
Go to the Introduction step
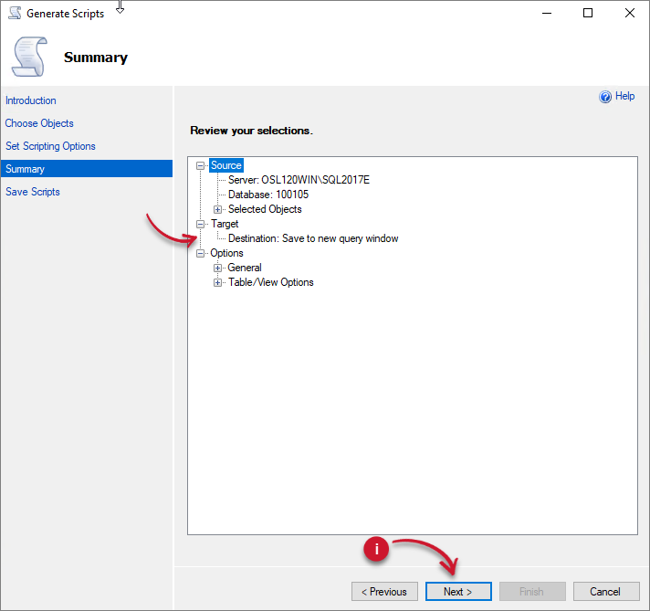(x=31, y=100)
